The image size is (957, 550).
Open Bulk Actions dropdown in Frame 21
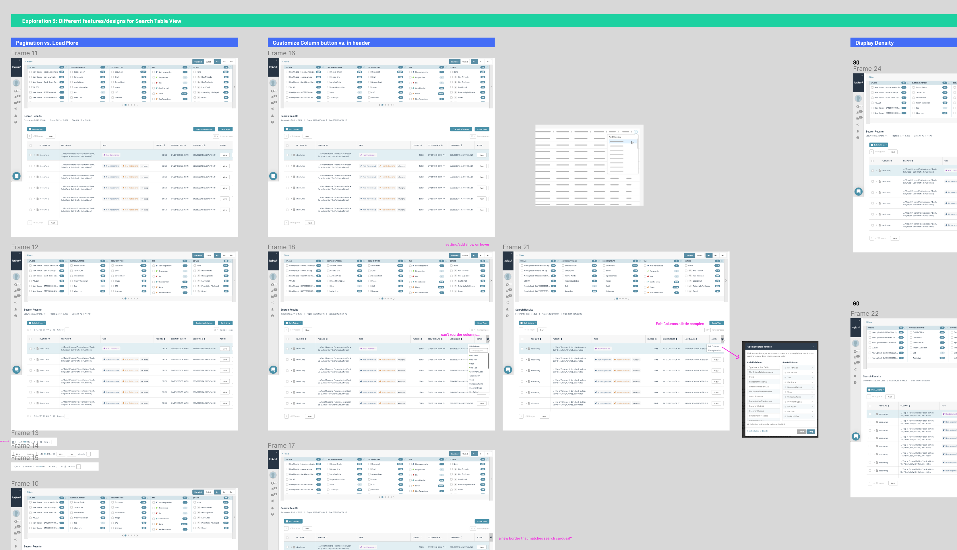[528, 323]
